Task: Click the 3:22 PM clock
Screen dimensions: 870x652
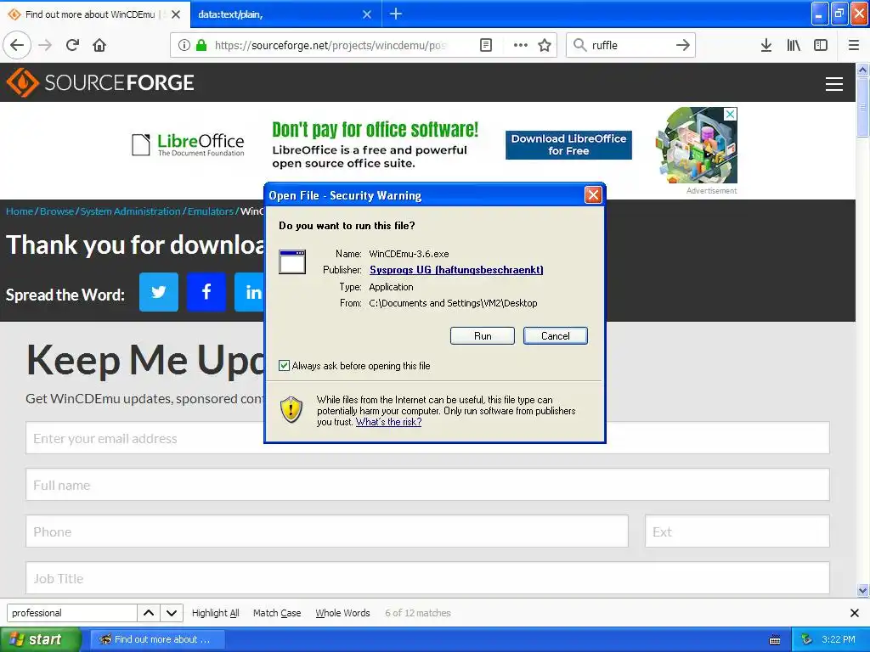Action: coord(839,639)
